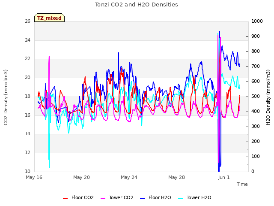Click the 800 value on H2O axis

click(256, 51)
